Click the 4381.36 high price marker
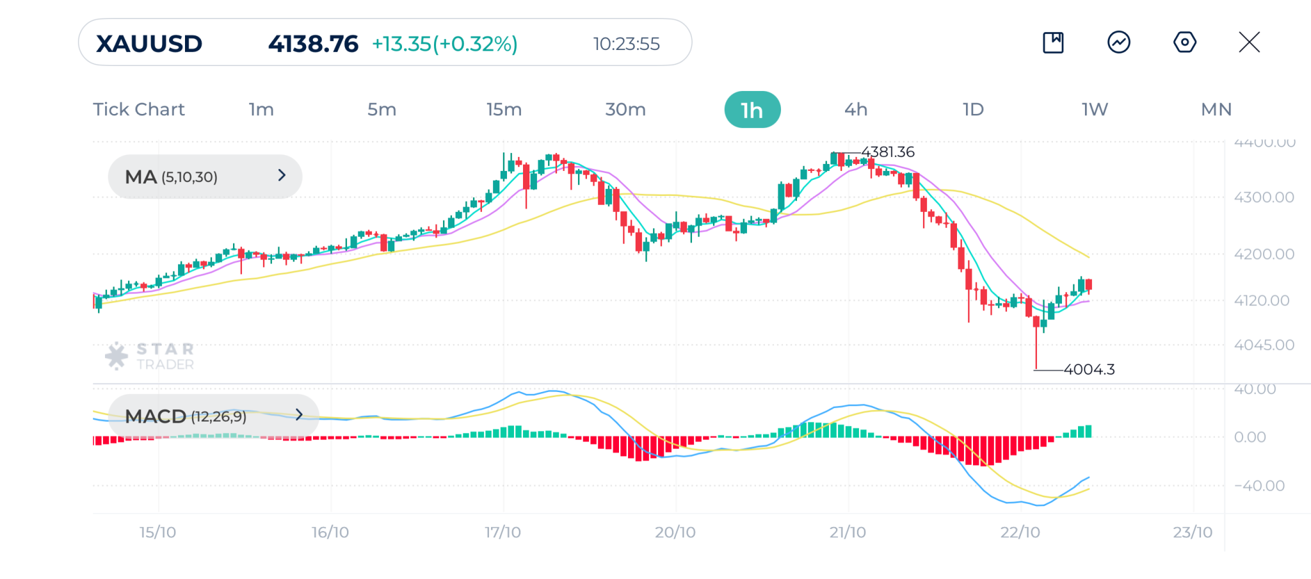 888,152
